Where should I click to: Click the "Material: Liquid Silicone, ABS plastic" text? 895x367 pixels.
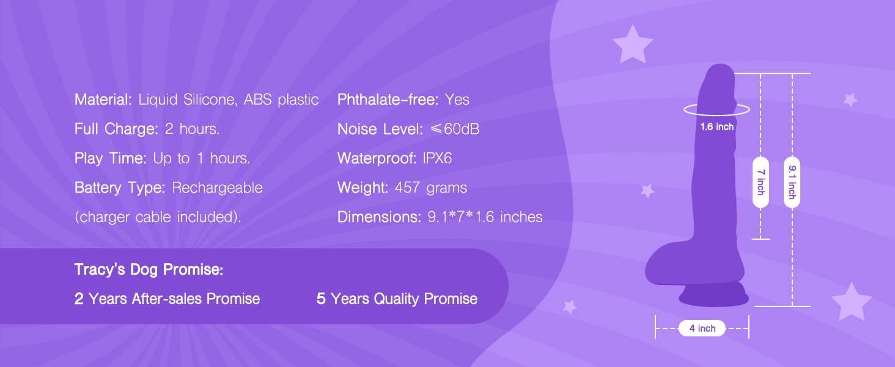pyautogui.click(x=196, y=100)
